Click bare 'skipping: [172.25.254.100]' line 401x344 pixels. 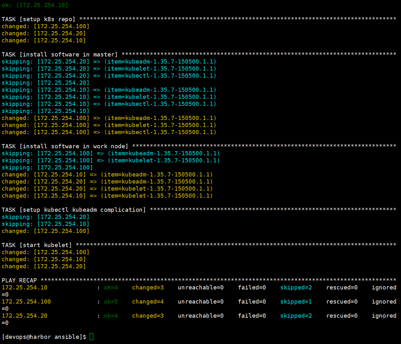click(x=47, y=168)
